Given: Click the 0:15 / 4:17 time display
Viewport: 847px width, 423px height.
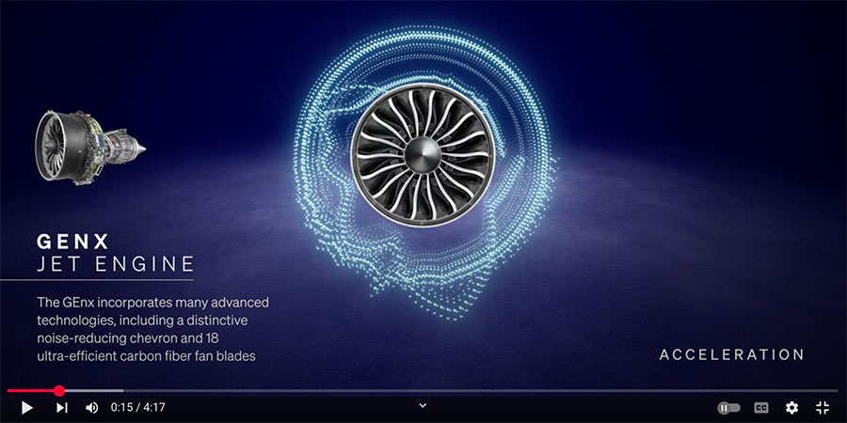Looking at the screenshot, I should (137, 408).
